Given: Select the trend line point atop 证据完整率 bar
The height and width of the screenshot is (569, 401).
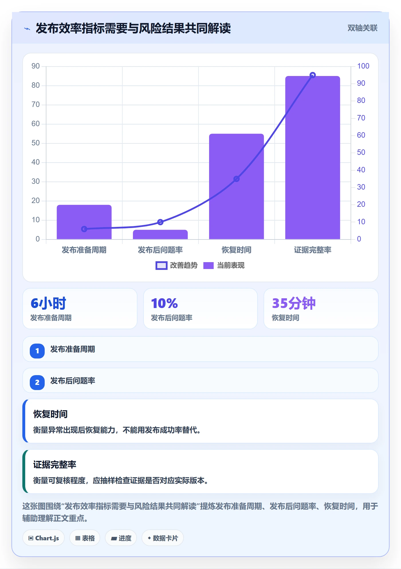Looking at the screenshot, I should 313,75.
